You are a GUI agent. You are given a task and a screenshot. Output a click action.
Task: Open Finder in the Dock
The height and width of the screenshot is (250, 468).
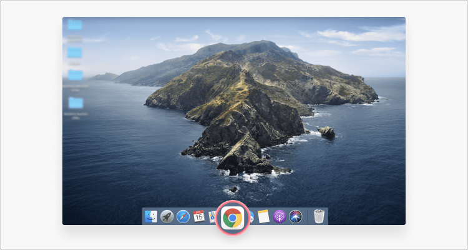(151, 216)
